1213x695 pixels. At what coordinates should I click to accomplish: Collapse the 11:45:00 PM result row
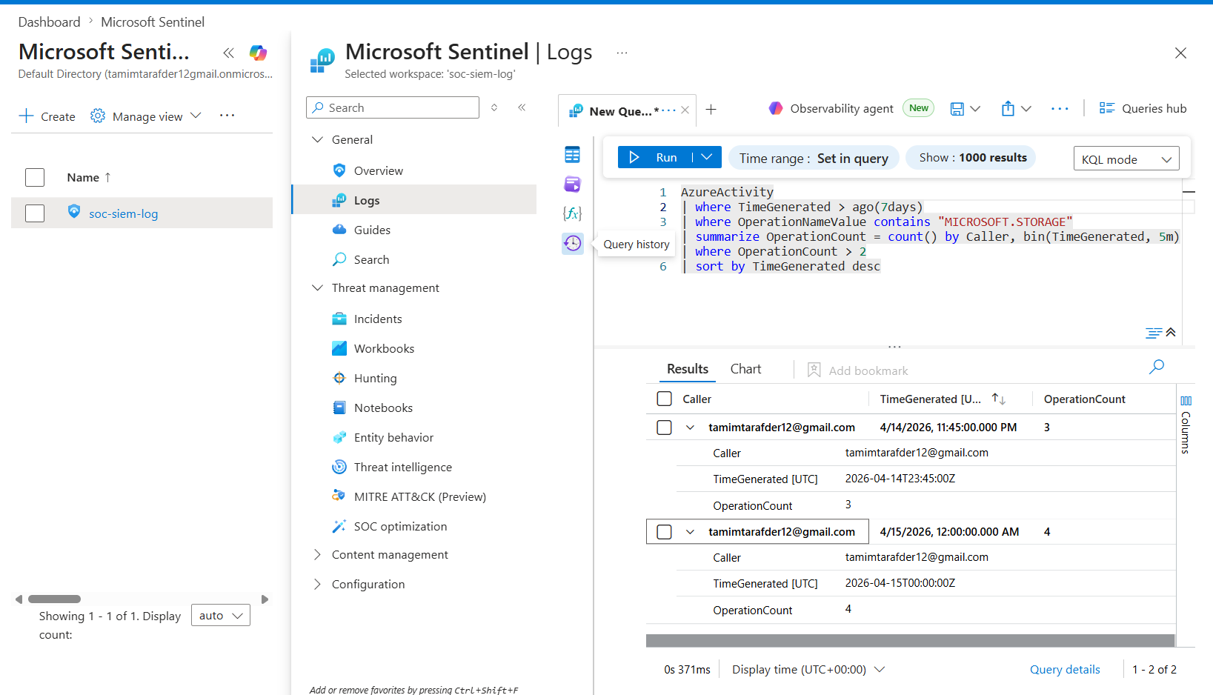click(x=690, y=428)
